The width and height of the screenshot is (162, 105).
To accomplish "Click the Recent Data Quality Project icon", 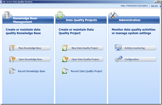I will point(65,71).
